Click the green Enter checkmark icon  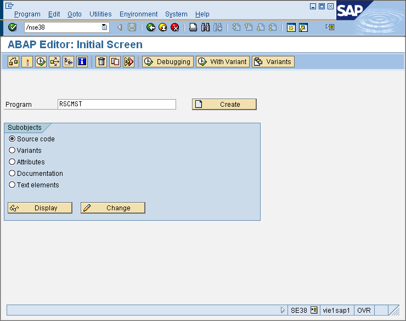[13, 27]
